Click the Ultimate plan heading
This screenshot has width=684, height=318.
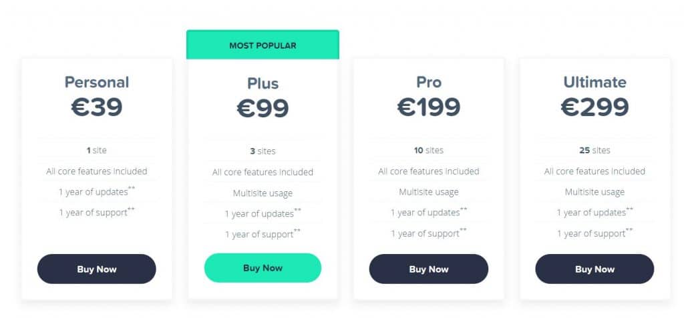[x=594, y=82]
